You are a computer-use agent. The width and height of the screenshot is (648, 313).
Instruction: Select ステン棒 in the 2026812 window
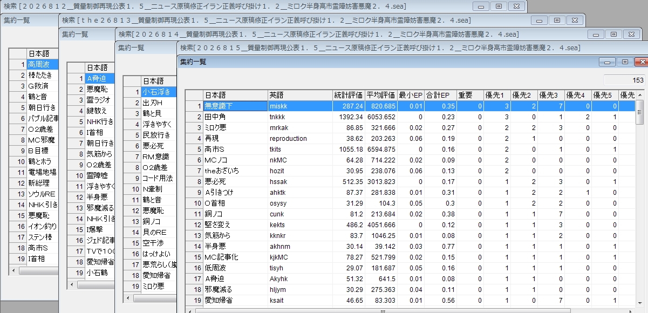click(43, 237)
